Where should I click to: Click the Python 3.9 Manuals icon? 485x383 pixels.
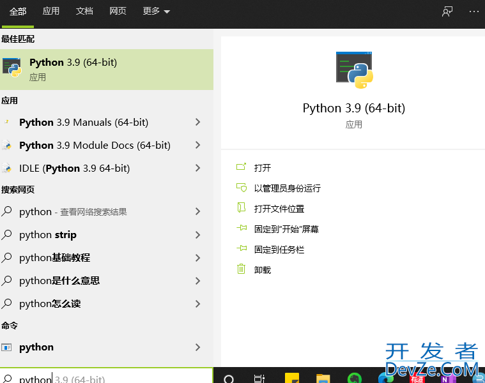tap(6, 122)
